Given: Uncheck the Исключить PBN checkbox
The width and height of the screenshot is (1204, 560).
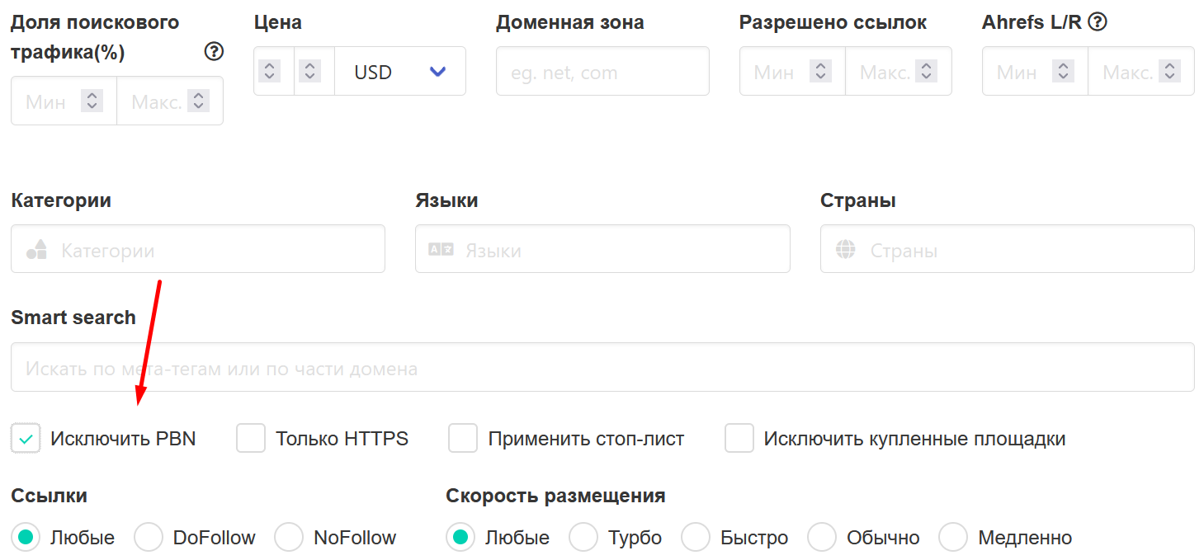Looking at the screenshot, I should click(x=26, y=439).
